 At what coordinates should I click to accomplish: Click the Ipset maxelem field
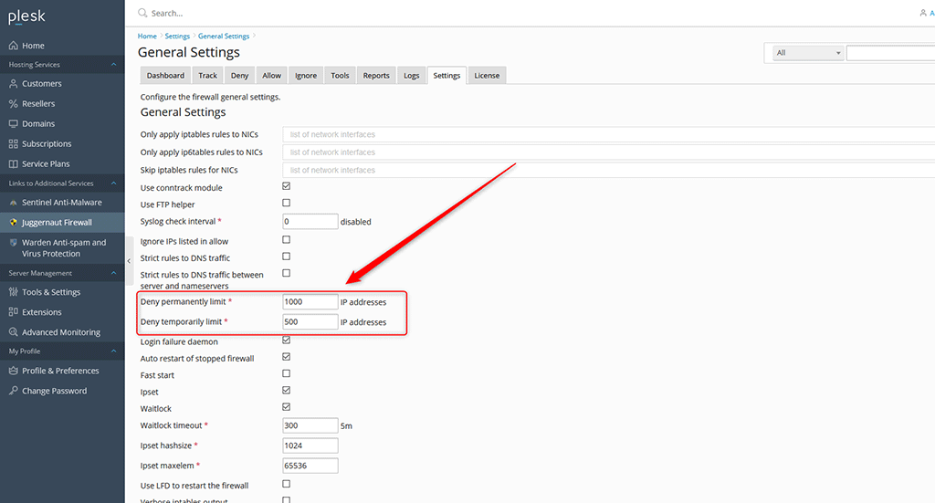pos(310,466)
